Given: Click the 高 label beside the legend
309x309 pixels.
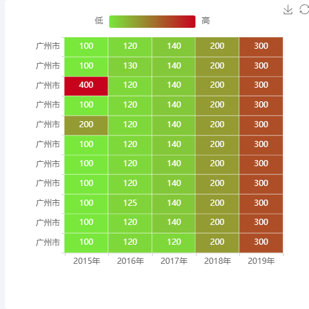Looking at the screenshot, I should click(206, 21).
